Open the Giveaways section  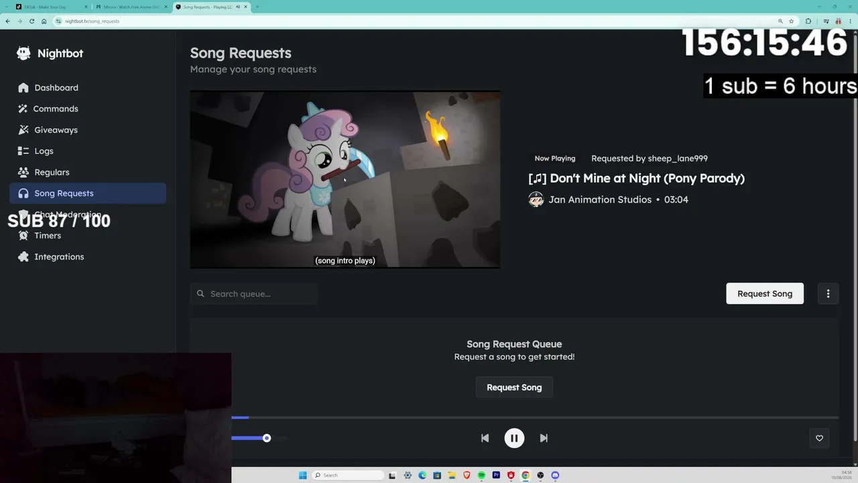tap(88, 130)
